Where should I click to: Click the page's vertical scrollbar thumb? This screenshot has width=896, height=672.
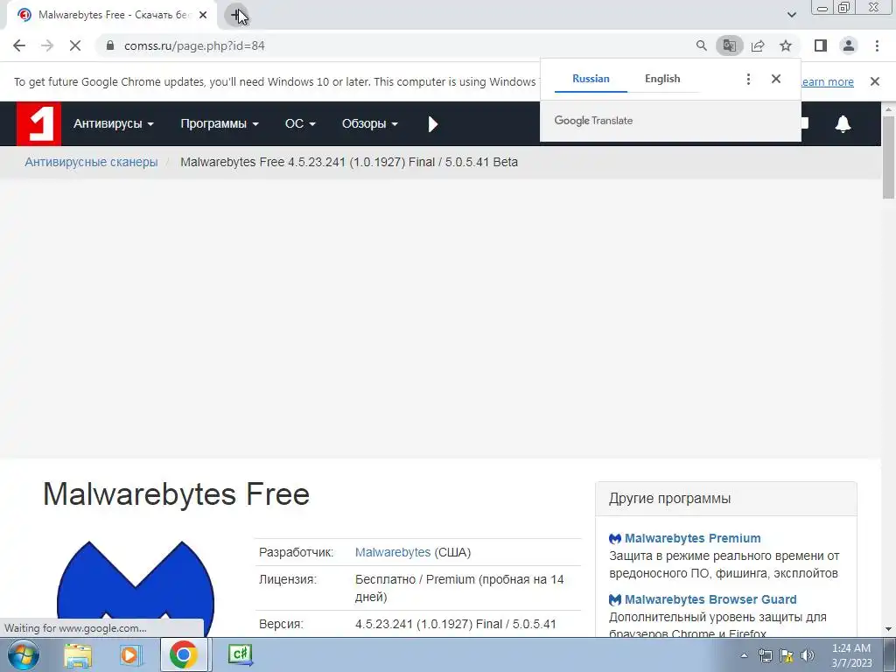888,157
